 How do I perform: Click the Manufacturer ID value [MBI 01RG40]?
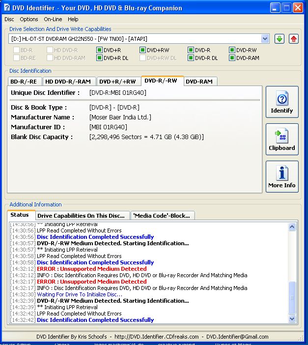pyautogui.click(x=108, y=127)
